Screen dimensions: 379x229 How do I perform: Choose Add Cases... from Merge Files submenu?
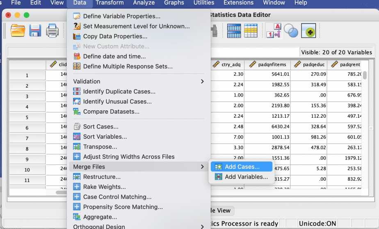242,166
